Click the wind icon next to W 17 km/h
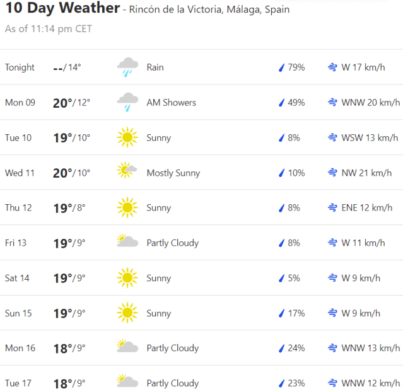Image resolution: width=403 pixels, height=392 pixels. tap(332, 67)
